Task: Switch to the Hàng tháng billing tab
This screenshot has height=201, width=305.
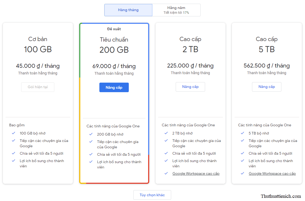Action: click(128, 10)
